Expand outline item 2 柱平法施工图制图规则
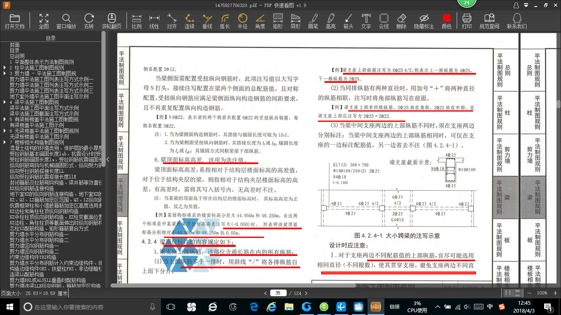This screenshot has height=315, width=561. pyautogui.click(x=4, y=68)
